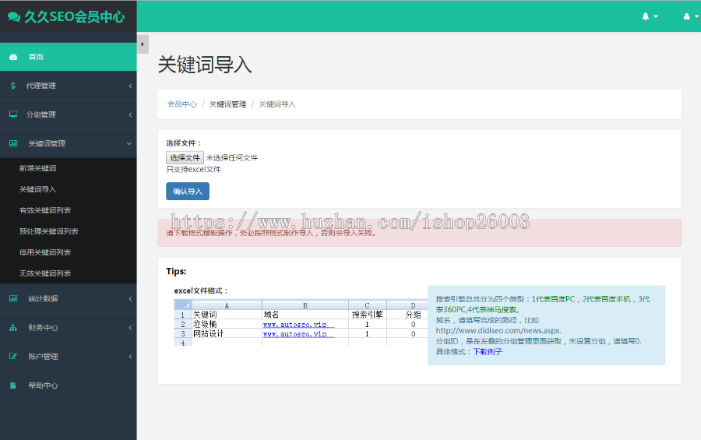The height and width of the screenshot is (440, 701).
Task: Click the 选择文件 file button
Action: (x=185, y=157)
